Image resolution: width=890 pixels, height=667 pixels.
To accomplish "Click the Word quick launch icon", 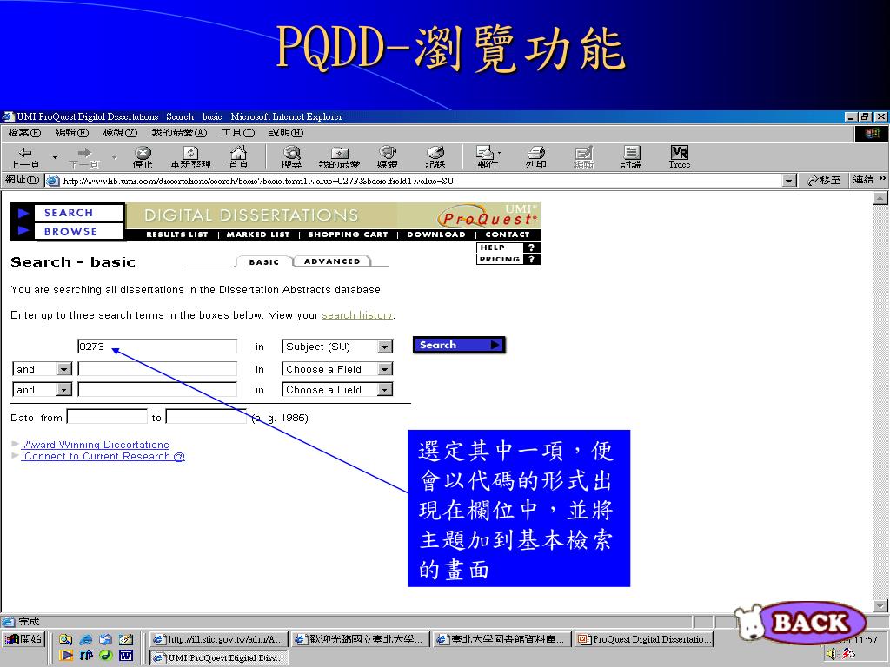I will (125, 656).
